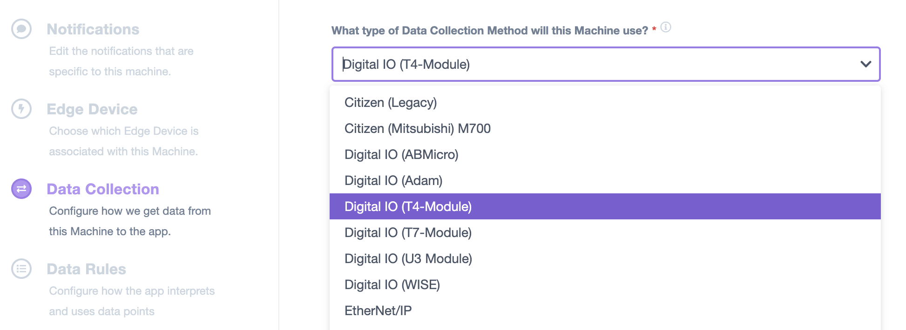Open the Data Rules step heading

point(86,269)
